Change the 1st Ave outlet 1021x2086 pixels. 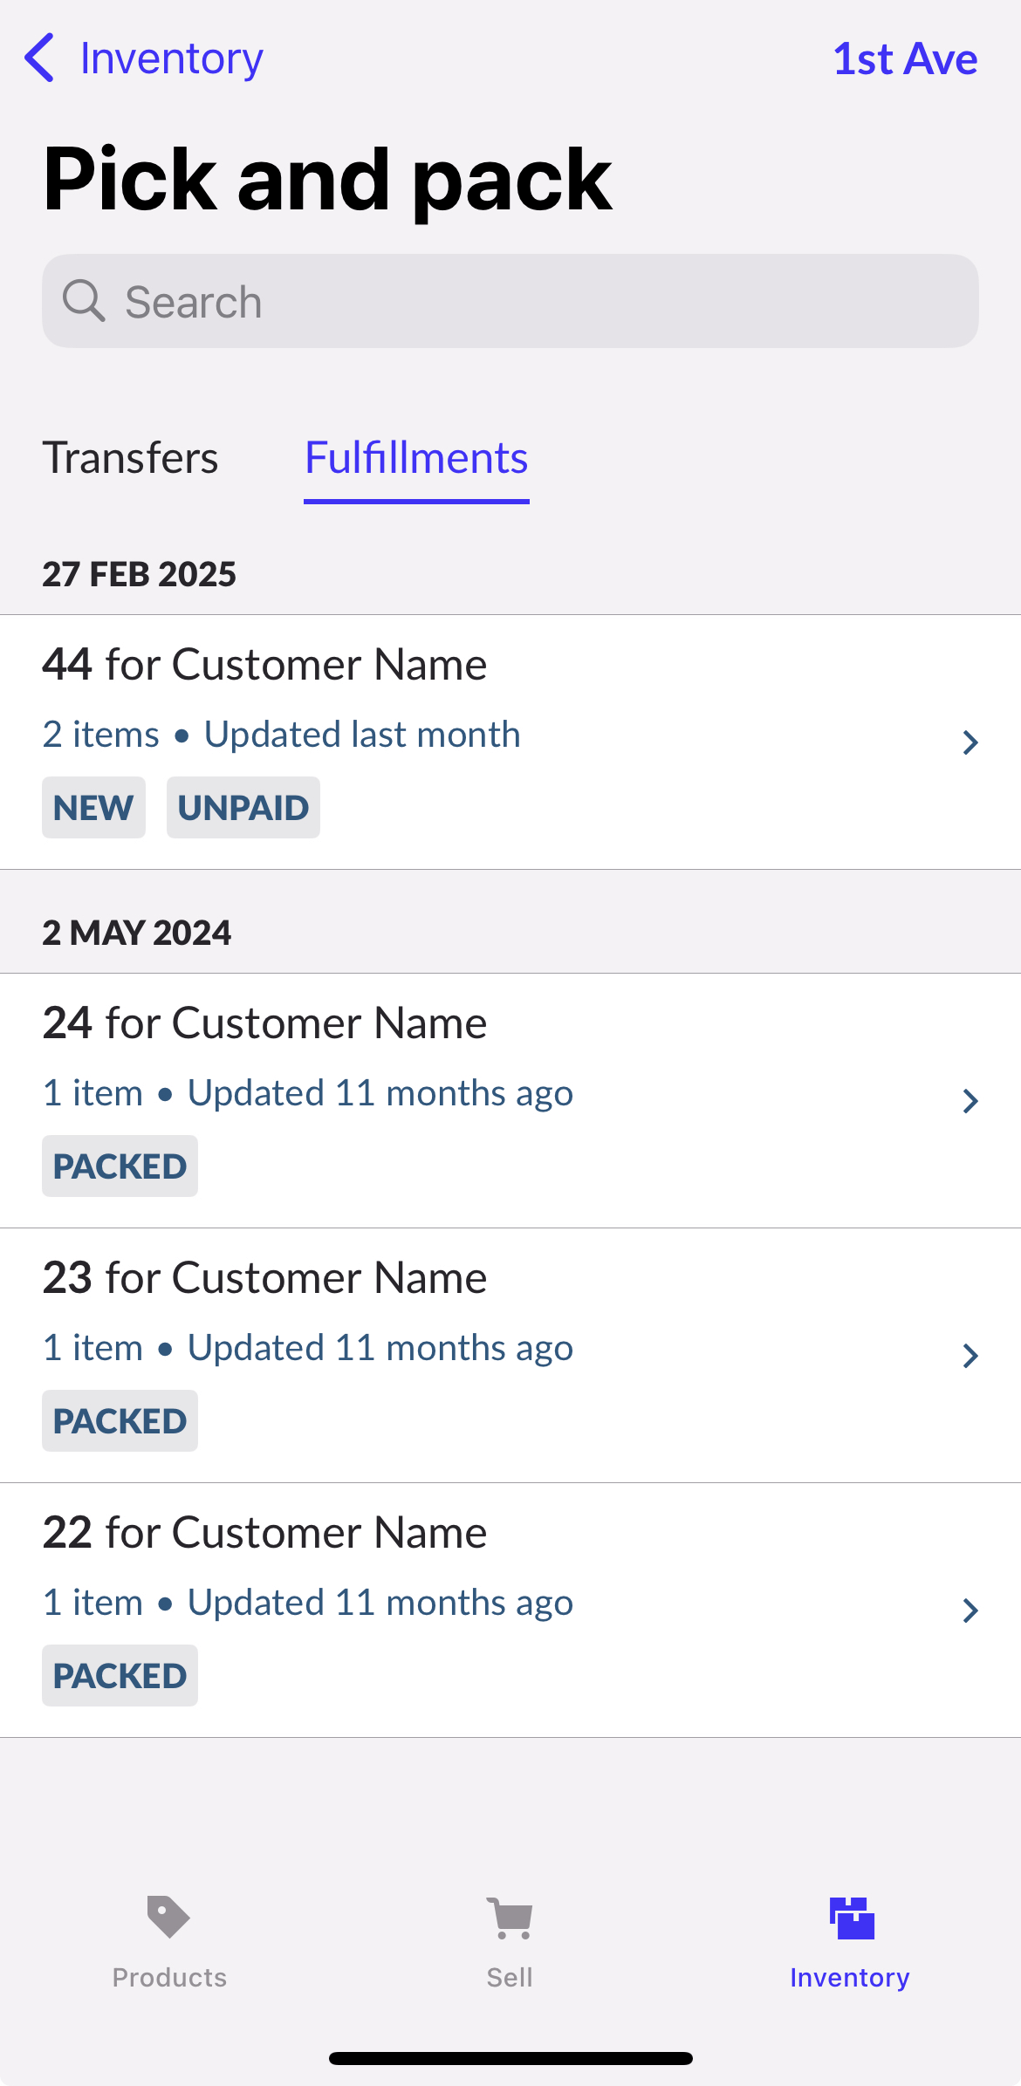905,58
